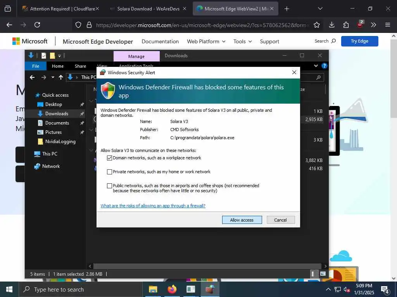Click the uBlock Origin extension icon
This screenshot has width=397, height=297.
point(360,25)
